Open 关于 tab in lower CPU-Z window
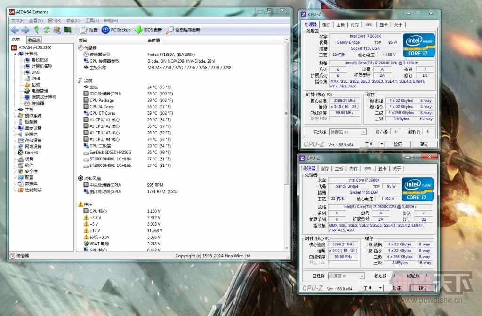Viewport: 482px width, 316px height. coord(396,169)
